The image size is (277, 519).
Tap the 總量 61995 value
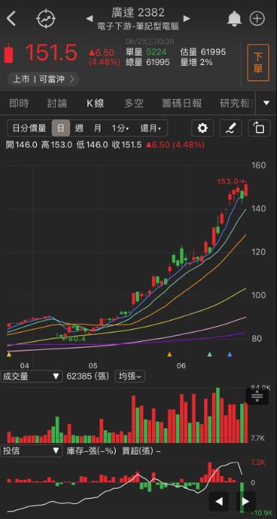148,62
